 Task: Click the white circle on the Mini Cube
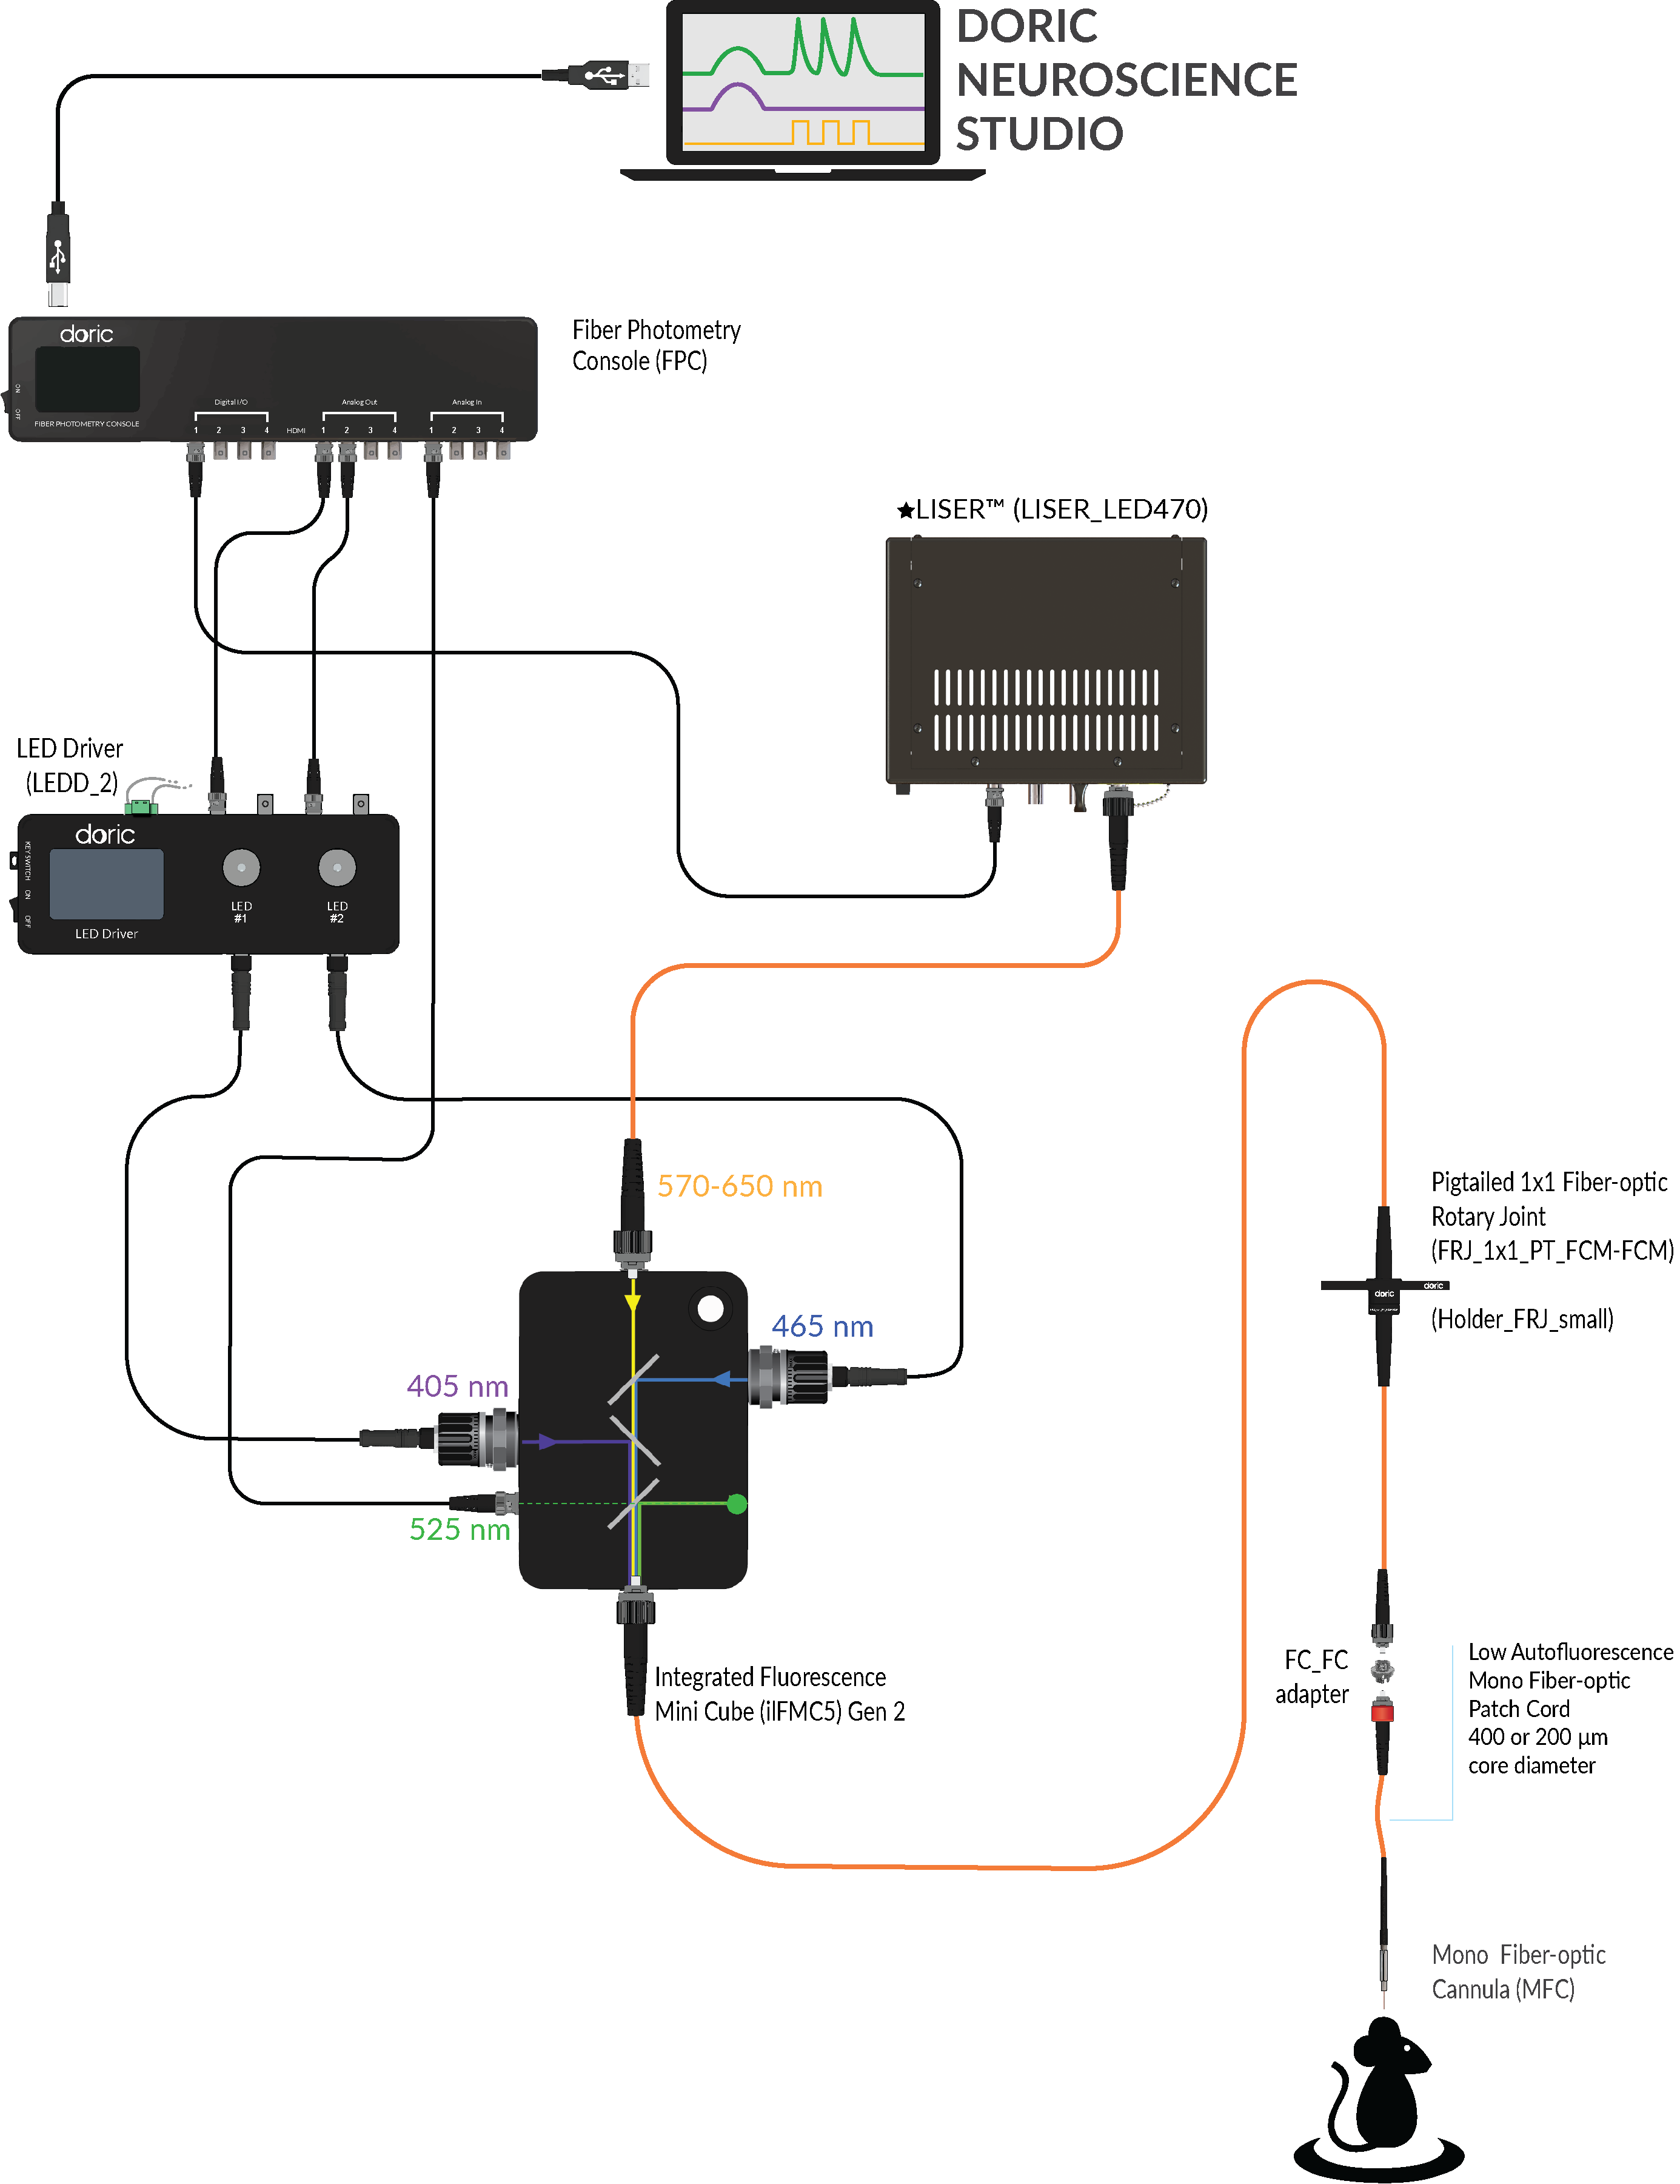pos(711,1308)
